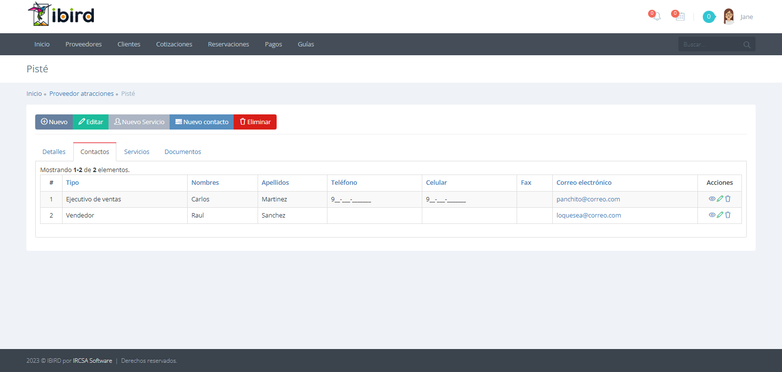The height and width of the screenshot is (372, 782).
Task: Open the Proveedores menu
Action: point(84,44)
